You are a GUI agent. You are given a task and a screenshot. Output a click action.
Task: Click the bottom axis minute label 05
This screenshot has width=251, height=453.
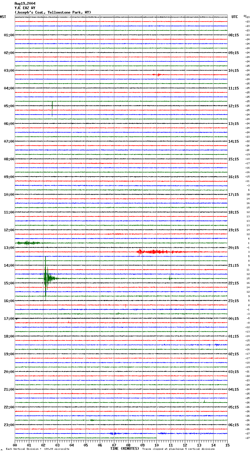[86, 445]
